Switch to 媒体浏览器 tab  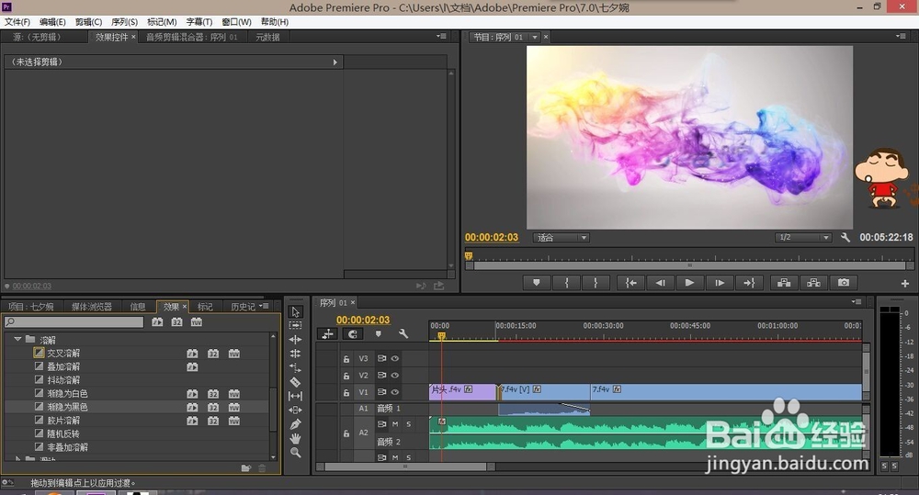coord(91,307)
